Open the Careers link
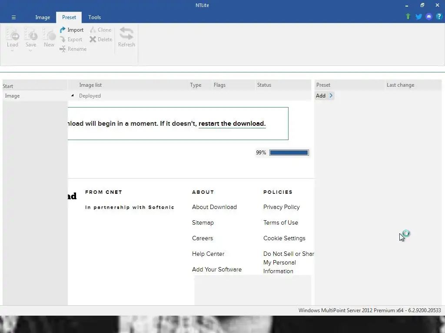This screenshot has height=333, width=445. click(203, 238)
